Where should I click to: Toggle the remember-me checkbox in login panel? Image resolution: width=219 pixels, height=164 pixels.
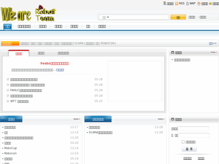click(x=183, y=142)
